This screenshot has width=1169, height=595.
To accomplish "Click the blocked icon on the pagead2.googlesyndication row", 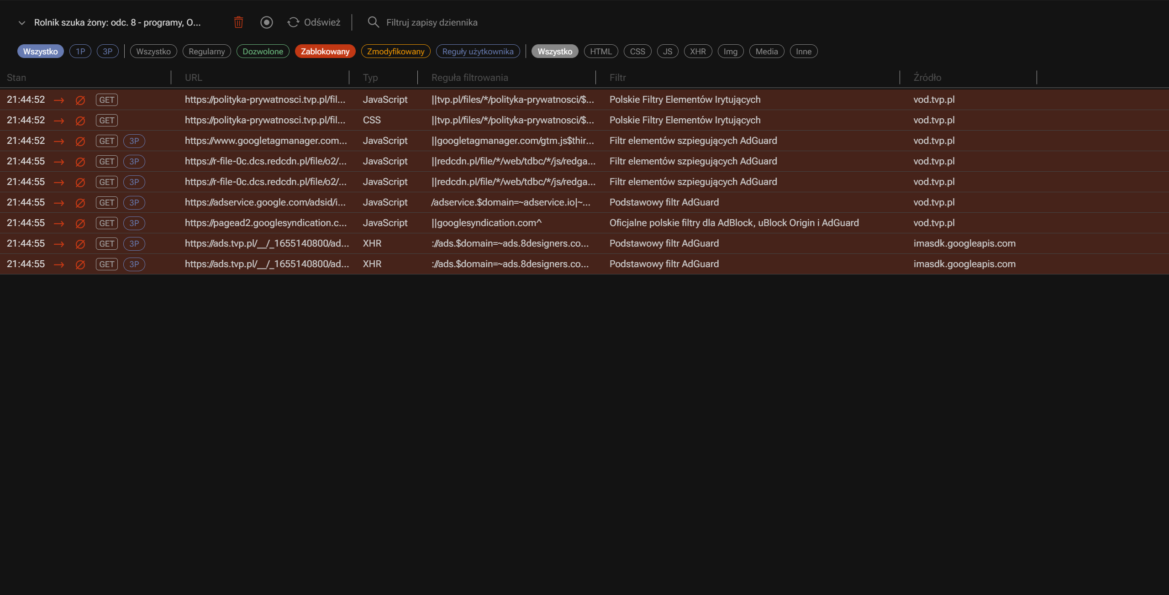I will pos(80,223).
